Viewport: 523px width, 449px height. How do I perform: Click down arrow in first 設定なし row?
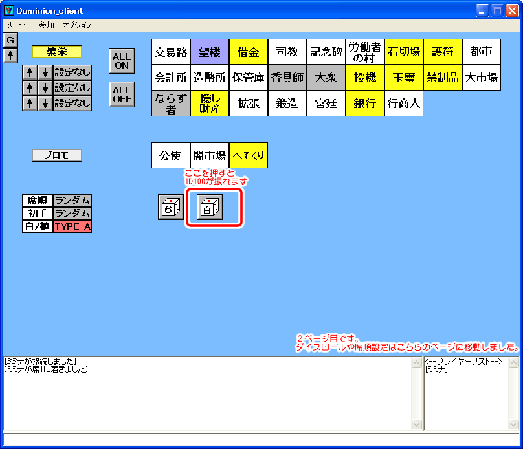coord(45,72)
